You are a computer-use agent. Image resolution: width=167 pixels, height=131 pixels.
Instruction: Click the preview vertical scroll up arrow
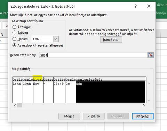click(x=149, y=83)
